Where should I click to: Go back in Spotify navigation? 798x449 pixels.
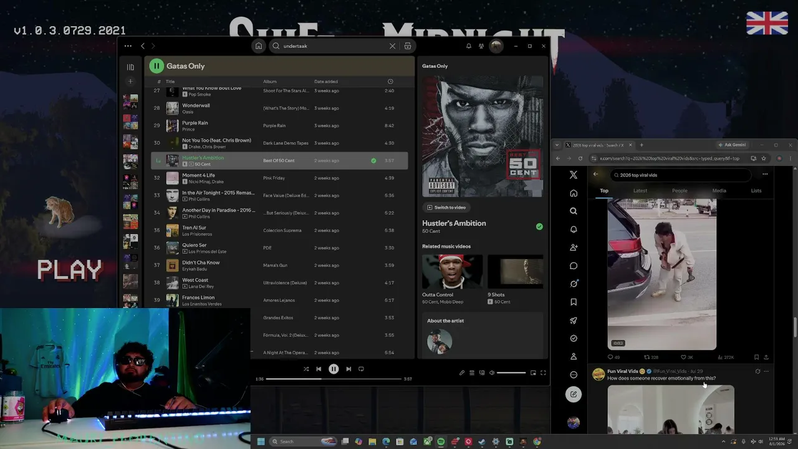[x=143, y=46]
